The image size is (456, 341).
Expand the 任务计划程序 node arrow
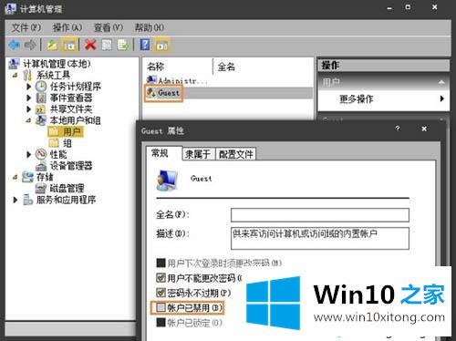pyautogui.click(x=29, y=87)
